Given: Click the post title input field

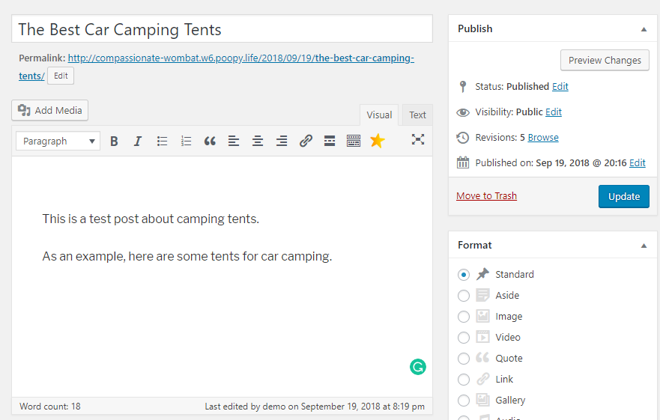Looking at the screenshot, I should pos(222,29).
